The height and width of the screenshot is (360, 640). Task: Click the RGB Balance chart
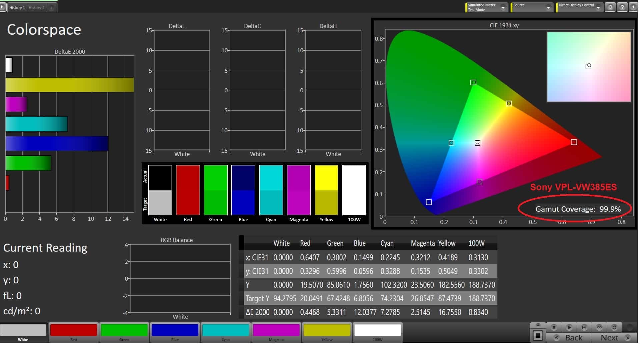click(180, 279)
